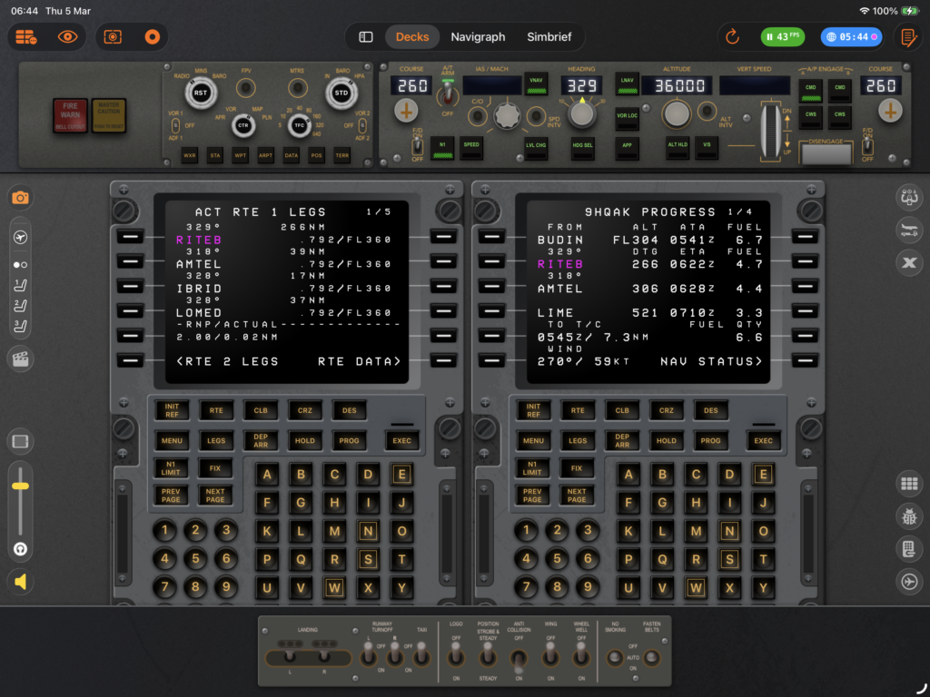Flip the Taxi light switch

(421, 655)
